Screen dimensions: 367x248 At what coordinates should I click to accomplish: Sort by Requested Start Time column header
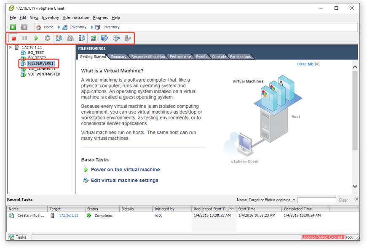click(x=214, y=209)
